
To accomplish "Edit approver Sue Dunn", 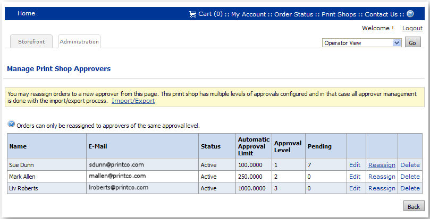I will click(355, 165).
